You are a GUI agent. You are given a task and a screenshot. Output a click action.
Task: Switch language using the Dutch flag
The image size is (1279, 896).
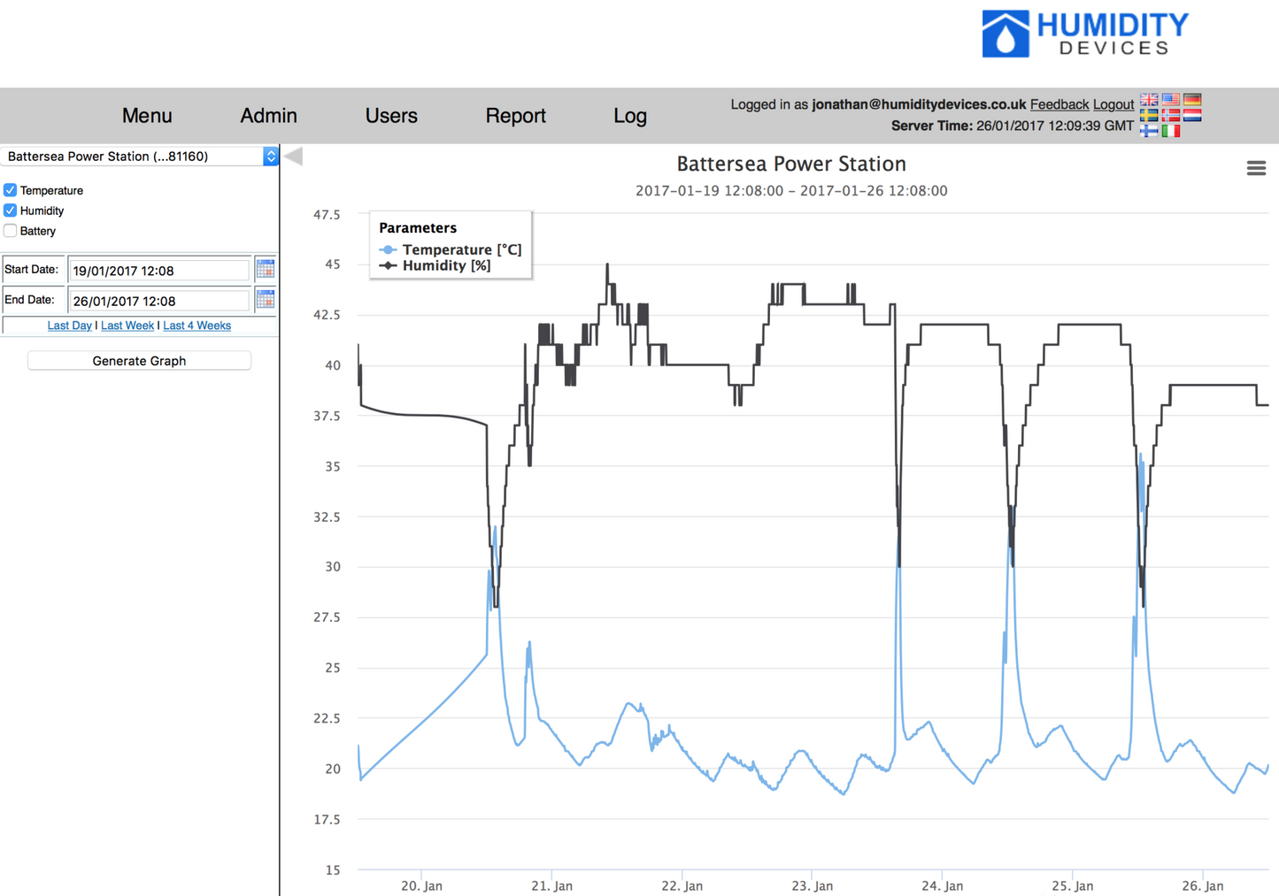coord(1192,115)
